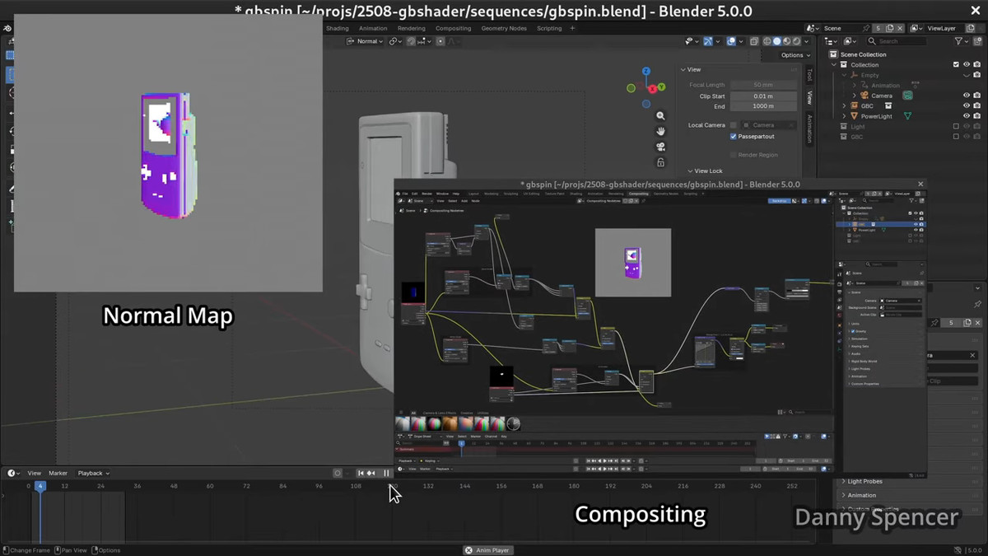Collapse the Collection tree in outliner
988x556 pixels.
[x=834, y=64]
